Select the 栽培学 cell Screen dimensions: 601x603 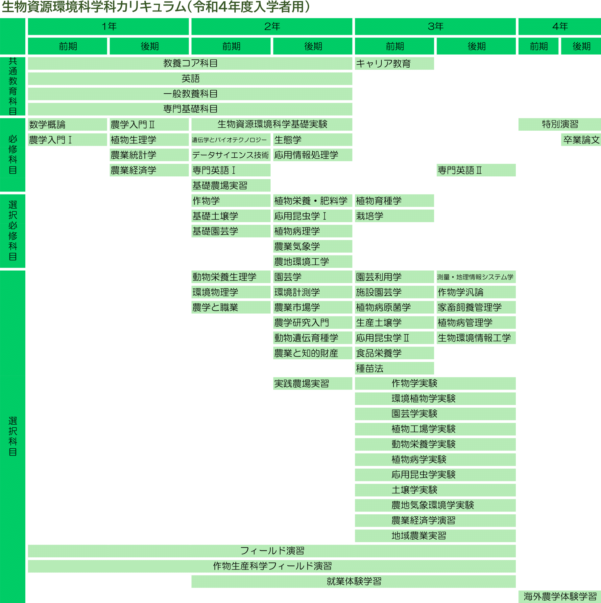pos(395,216)
